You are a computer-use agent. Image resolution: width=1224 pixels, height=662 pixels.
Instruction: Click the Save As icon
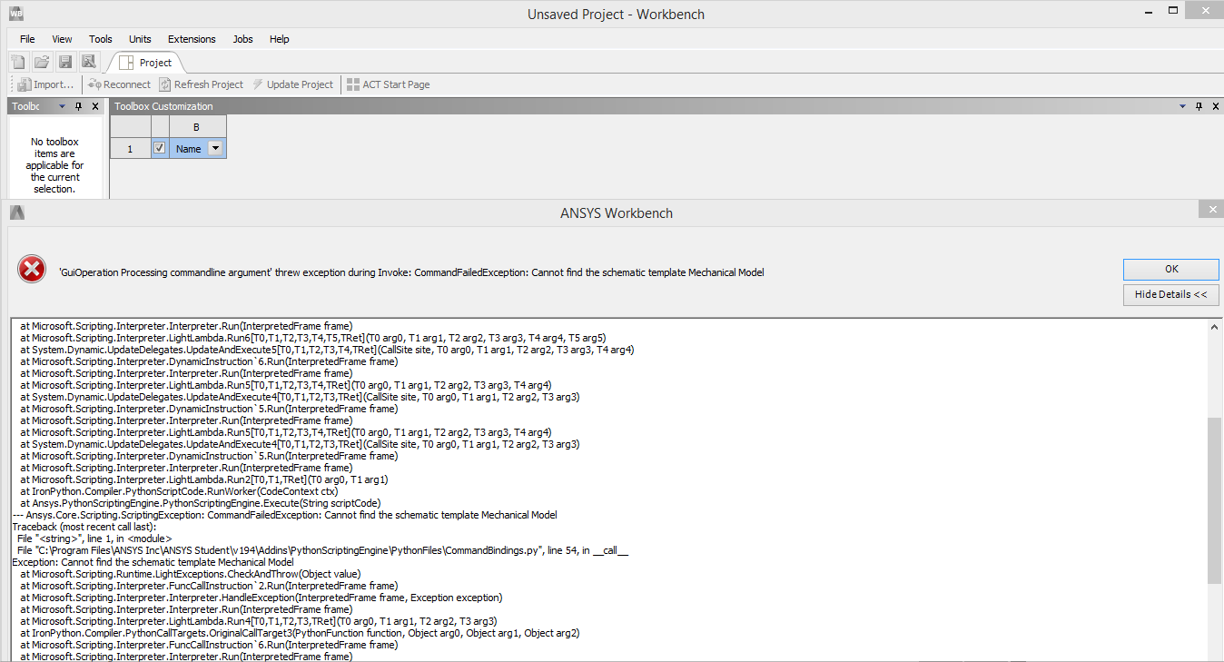point(88,62)
